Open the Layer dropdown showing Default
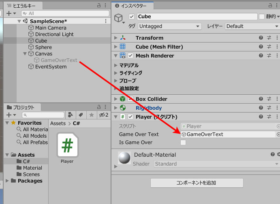The width and height of the screenshot is (280, 204). point(252,26)
